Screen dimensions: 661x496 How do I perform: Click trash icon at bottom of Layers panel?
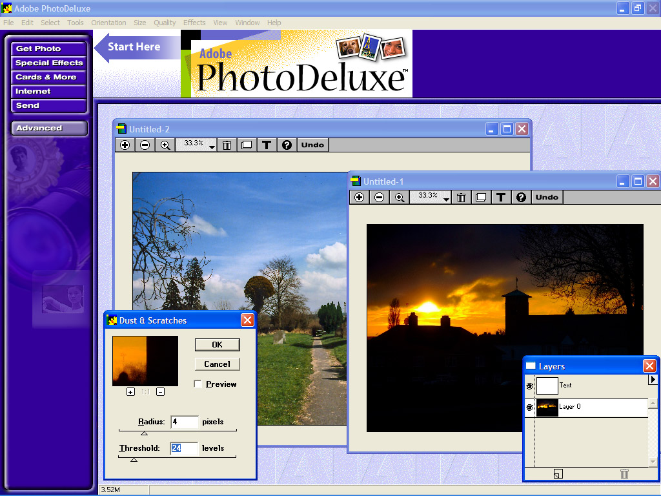coord(624,474)
